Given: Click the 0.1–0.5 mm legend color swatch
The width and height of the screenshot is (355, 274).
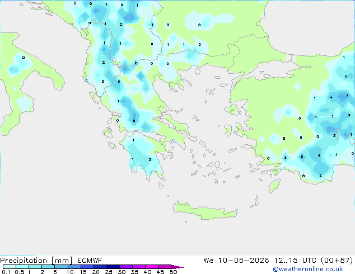Looking at the screenshot, I should (x=10, y=267).
